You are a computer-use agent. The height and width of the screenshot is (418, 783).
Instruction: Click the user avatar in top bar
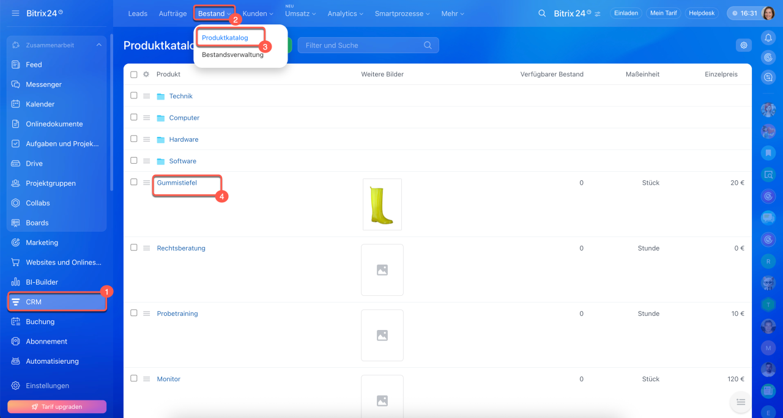pos(768,13)
